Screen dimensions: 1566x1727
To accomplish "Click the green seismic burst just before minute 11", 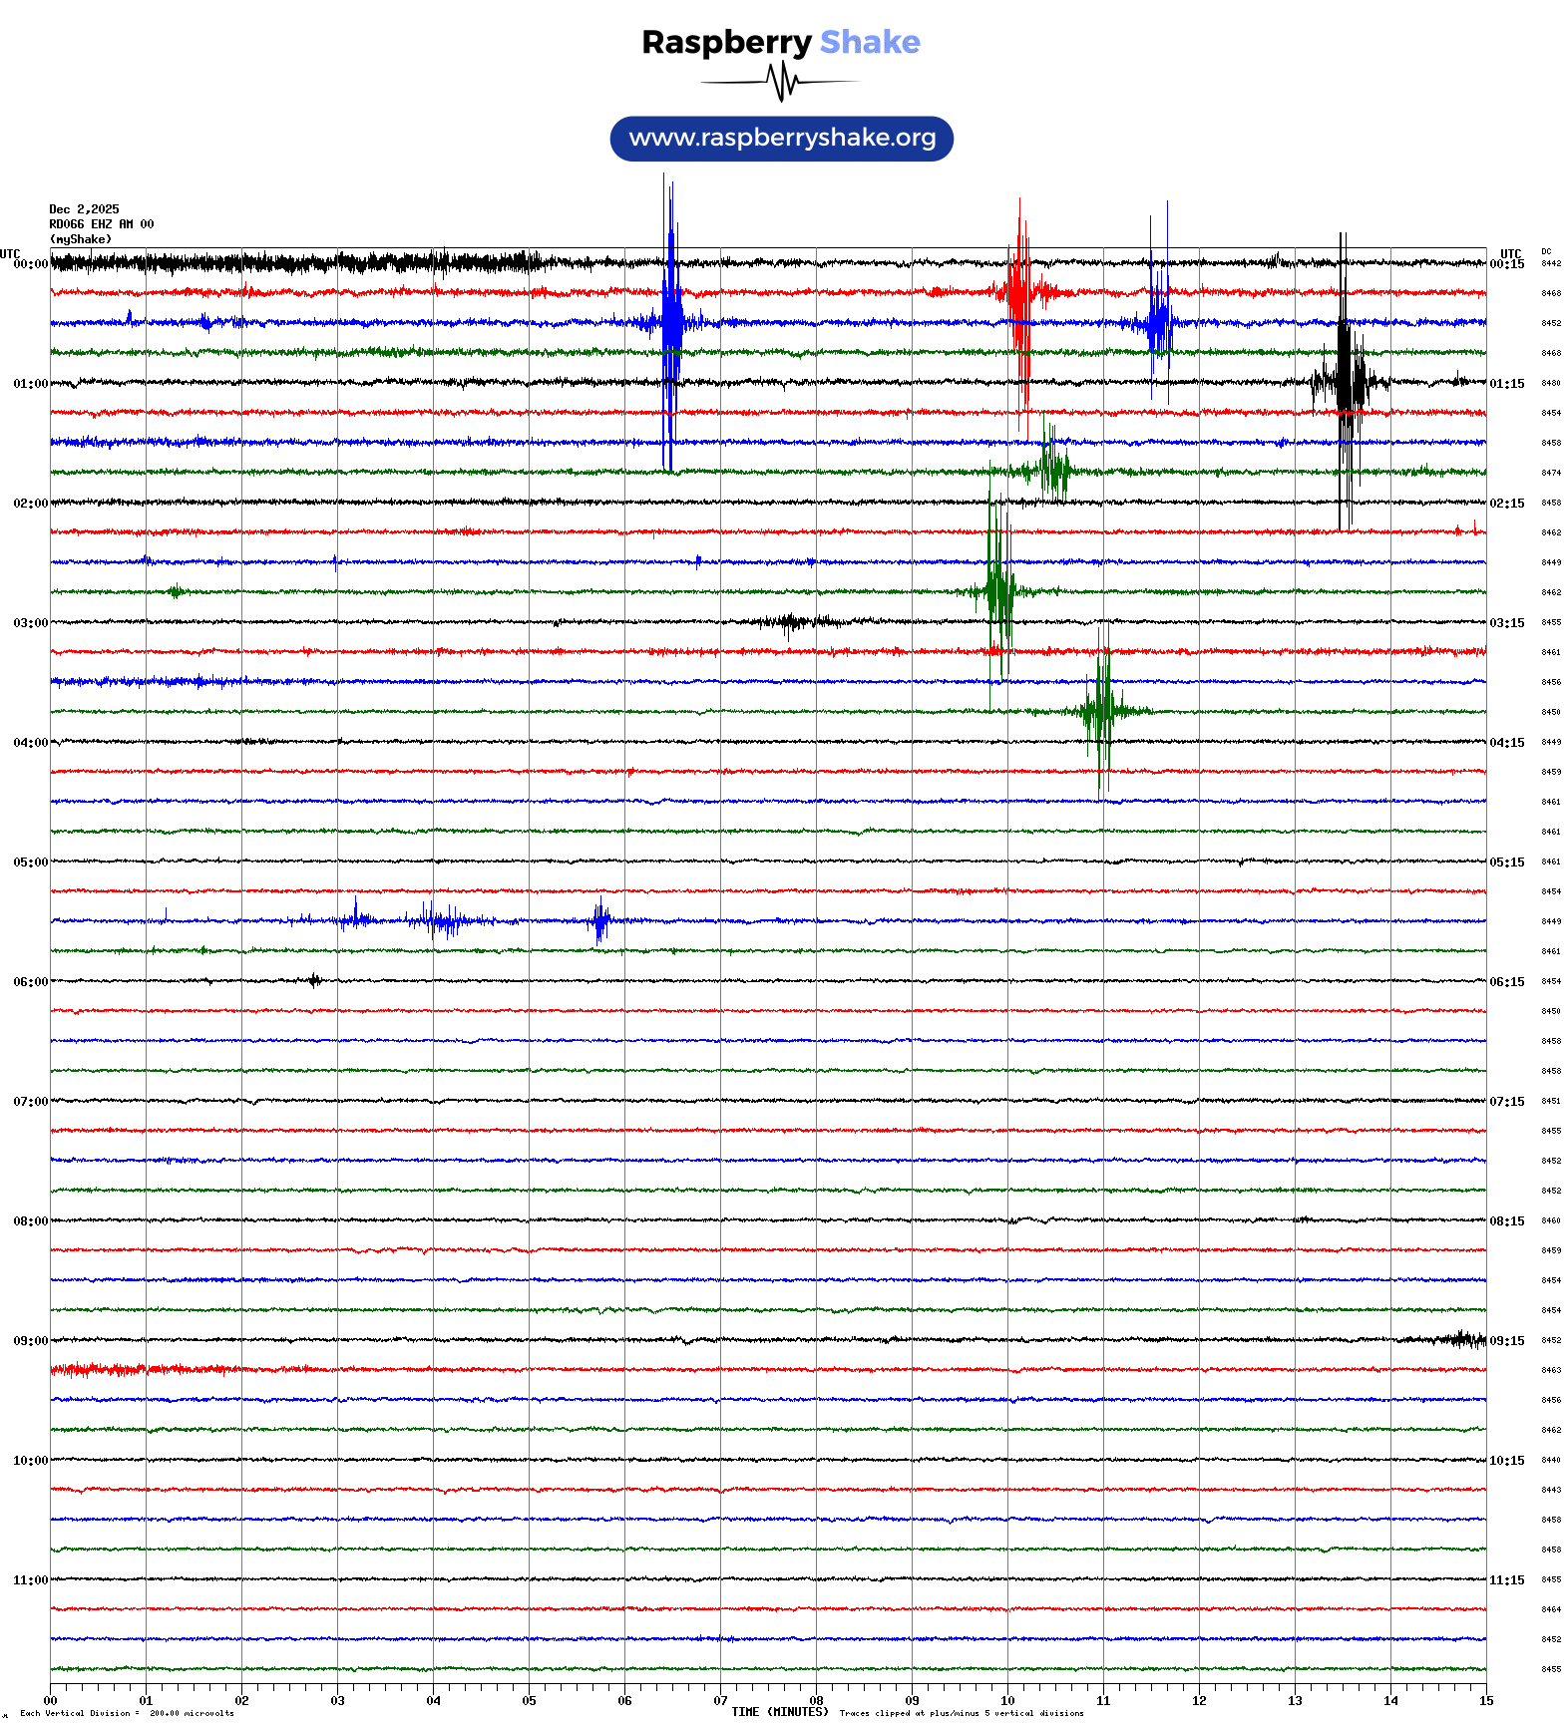I will coord(1101,711).
